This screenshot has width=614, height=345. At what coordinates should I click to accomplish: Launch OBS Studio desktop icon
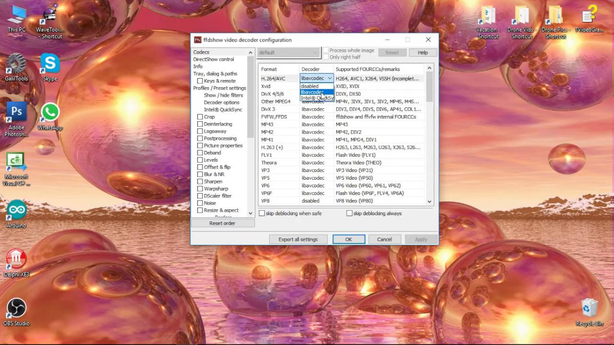point(16,312)
